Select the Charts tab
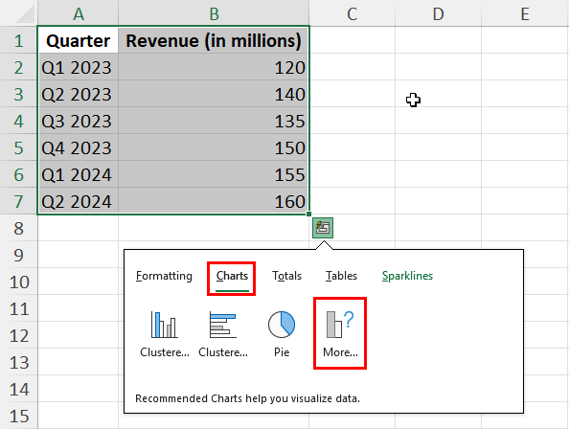 (x=232, y=276)
